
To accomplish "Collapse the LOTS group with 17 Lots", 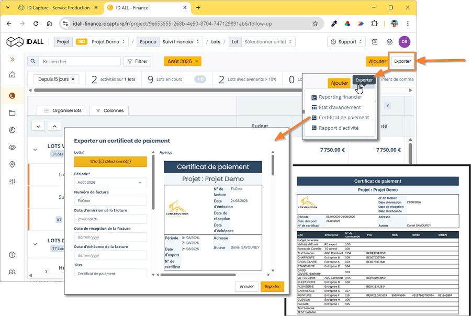I will click(x=35, y=244).
